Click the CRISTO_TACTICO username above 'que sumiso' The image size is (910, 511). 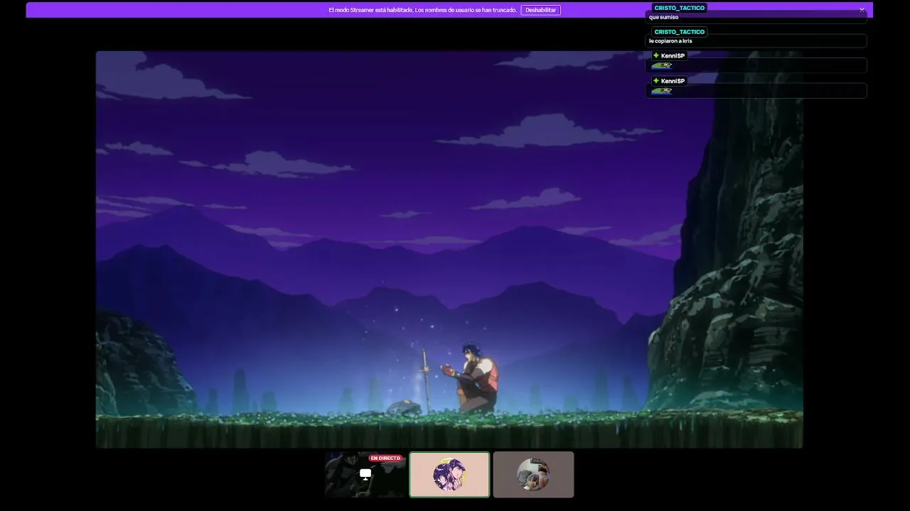tap(679, 8)
